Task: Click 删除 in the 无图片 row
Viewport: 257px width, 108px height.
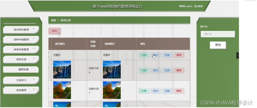Action: (x=179, y=55)
